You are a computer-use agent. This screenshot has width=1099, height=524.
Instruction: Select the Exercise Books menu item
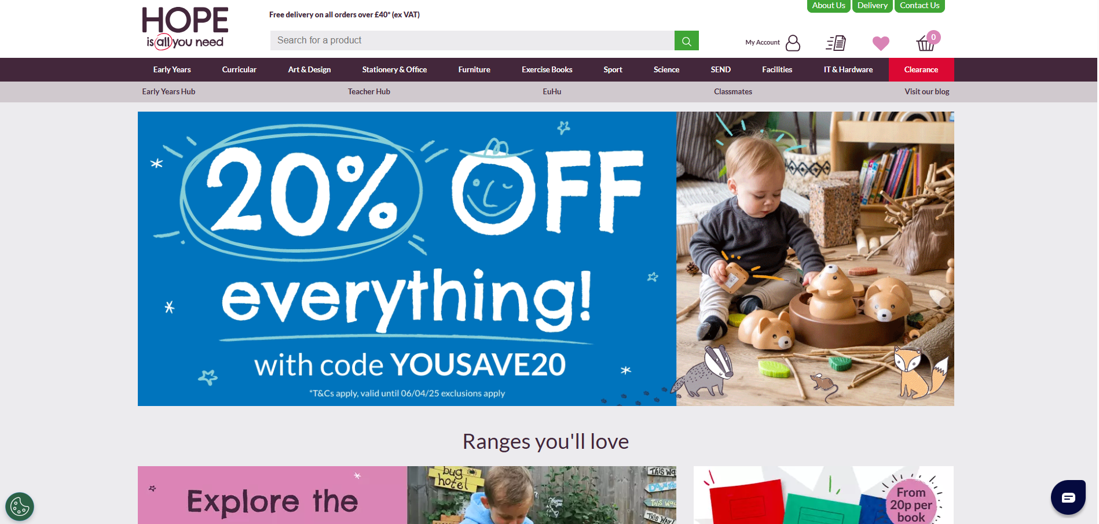(x=547, y=69)
